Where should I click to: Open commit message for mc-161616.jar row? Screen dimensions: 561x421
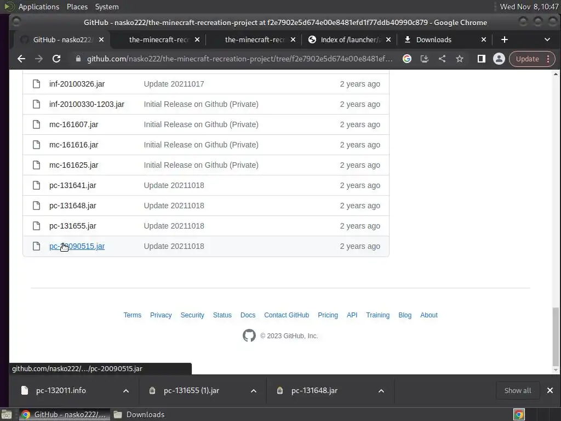pos(201,145)
